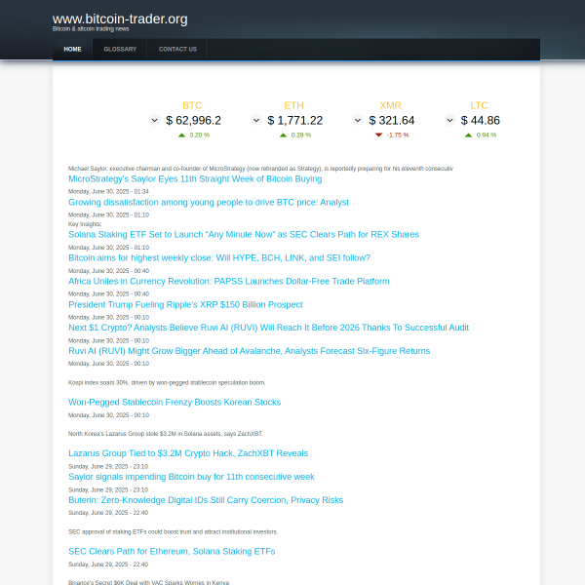Open Solana Staking ETF Set to Launch article
585x585 pixels.
coord(244,235)
